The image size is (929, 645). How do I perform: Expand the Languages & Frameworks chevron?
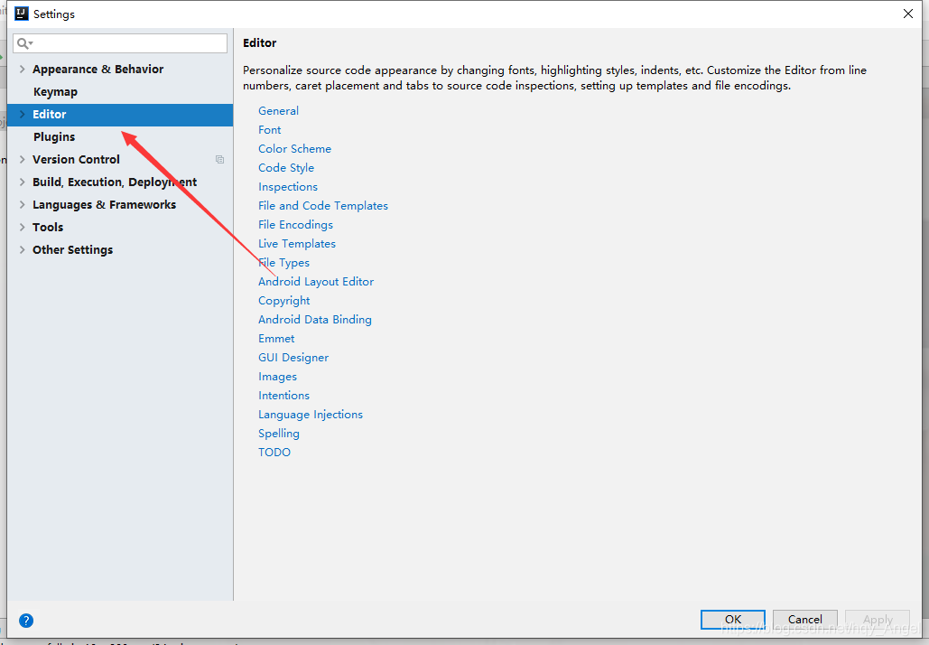click(x=22, y=204)
